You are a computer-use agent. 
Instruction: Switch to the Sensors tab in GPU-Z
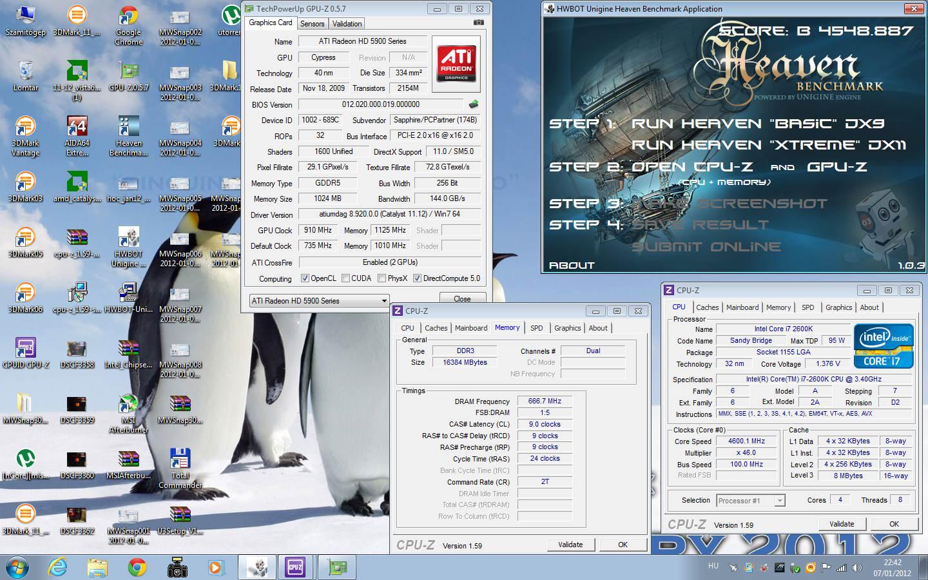313,24
